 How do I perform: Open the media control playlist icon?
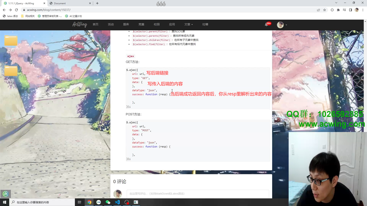click(344, 10)
